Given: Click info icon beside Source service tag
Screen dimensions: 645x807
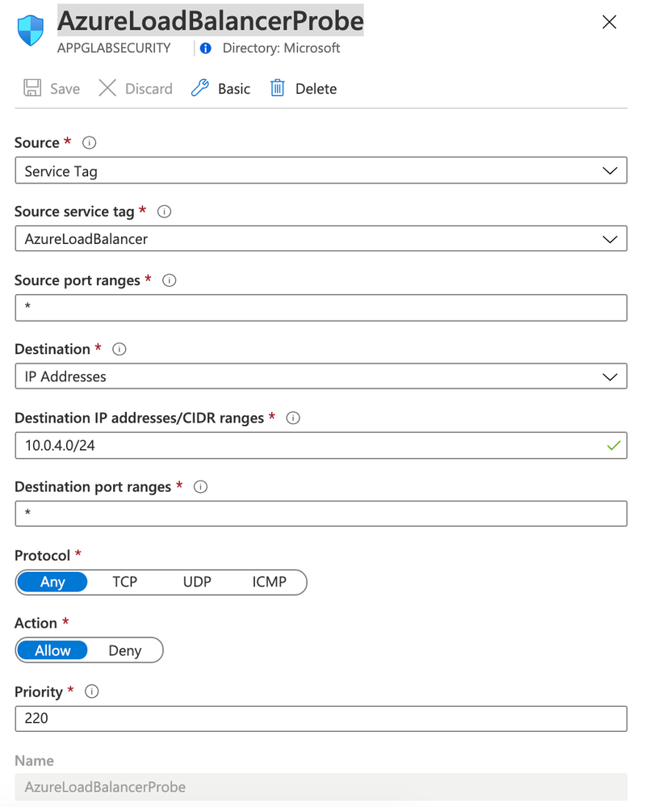Looking at the screenshot, I should (x=165, y=212).
